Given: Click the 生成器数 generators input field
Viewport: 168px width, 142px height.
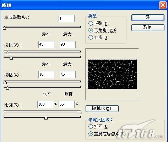Looking at the screenshot, I should click(66, 19).
